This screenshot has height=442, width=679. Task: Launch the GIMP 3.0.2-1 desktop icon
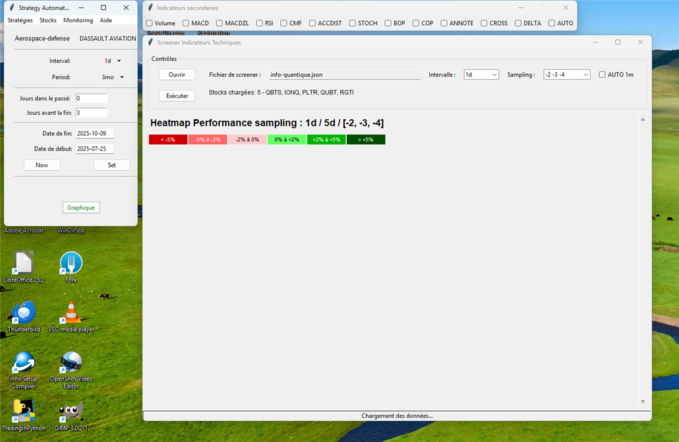click(x=71, y=412)
